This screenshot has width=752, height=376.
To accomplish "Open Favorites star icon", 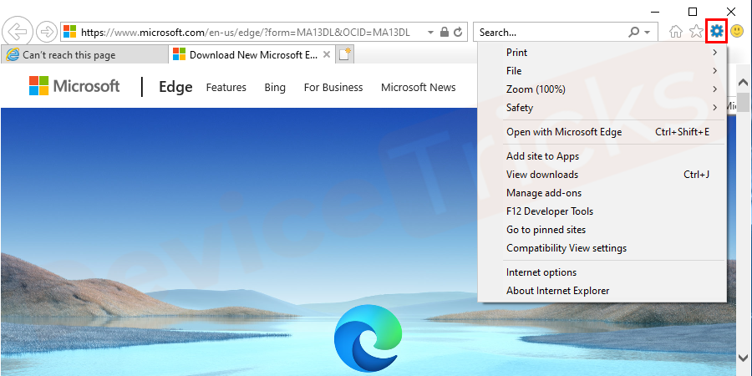I will pos(696,32).
